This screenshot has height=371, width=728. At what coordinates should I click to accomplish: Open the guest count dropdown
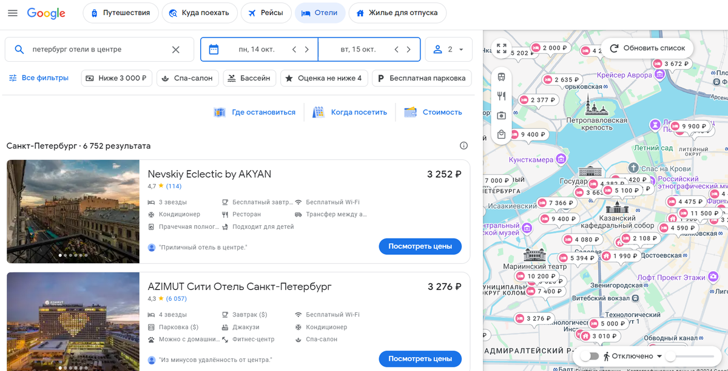click(449, 50)
